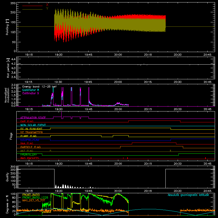Click the 19:15 time tick under the Quality plot
Viewport: 218px width, 218px height.
[x=29, y=191]
